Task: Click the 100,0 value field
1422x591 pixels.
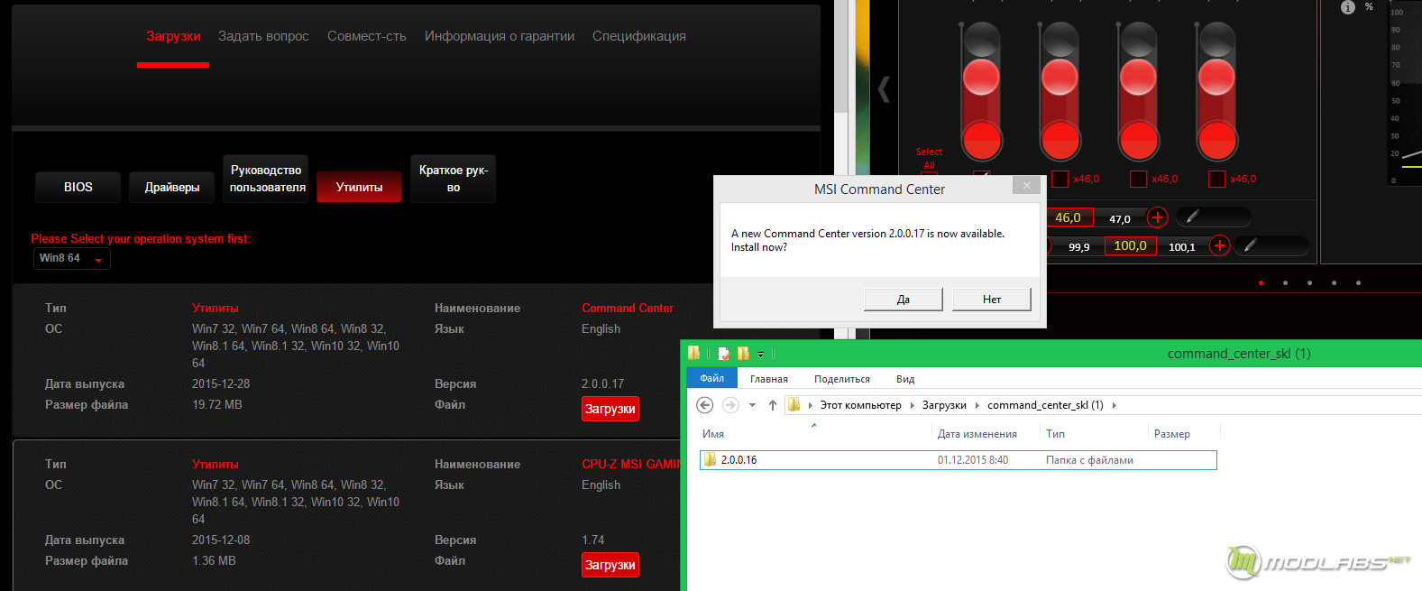Action: tap(1131, 245)
